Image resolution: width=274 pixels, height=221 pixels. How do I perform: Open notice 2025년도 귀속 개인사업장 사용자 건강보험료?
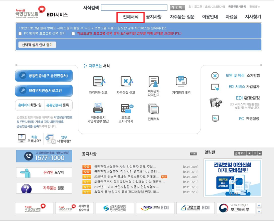coord(126,187)
